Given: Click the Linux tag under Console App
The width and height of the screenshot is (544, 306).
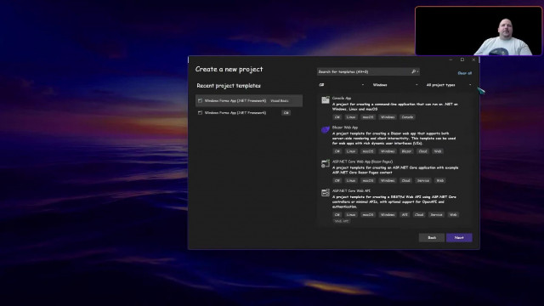Looking at the screenshot, I should click(351, 117).
